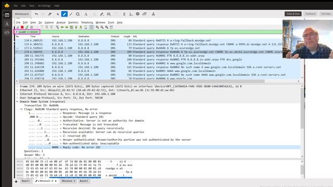This screenshot has width=333, height=187.
Task: Collapse the Flags: 0x8180 tree row
Action: click(x=21, y=109)
